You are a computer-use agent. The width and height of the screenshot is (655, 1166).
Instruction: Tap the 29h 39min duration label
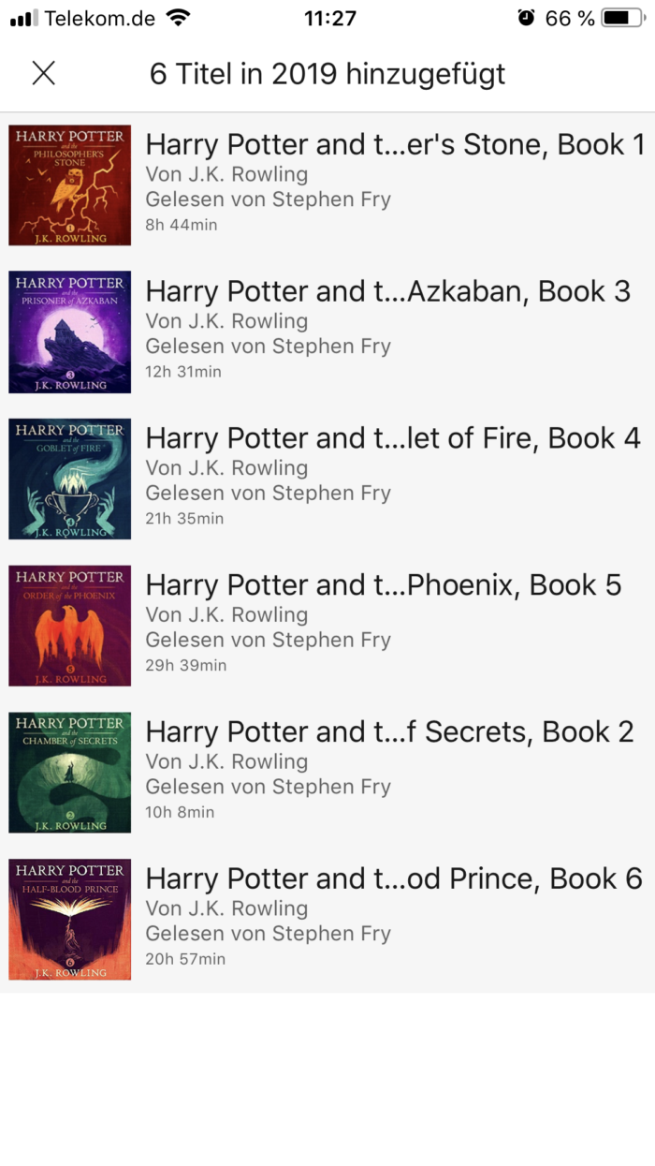(x=186, y=666)
